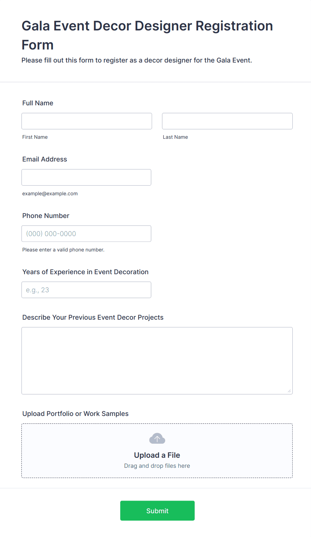This screenshot has height=537, width=311.
Task: Click the cloud upload icon
Action: [157, 438]
